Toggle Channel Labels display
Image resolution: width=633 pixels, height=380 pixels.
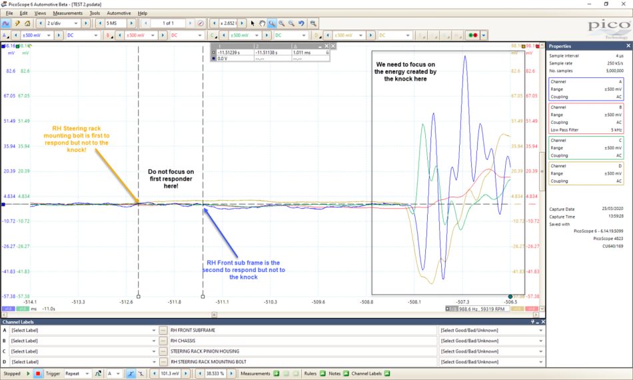point(387,373)
